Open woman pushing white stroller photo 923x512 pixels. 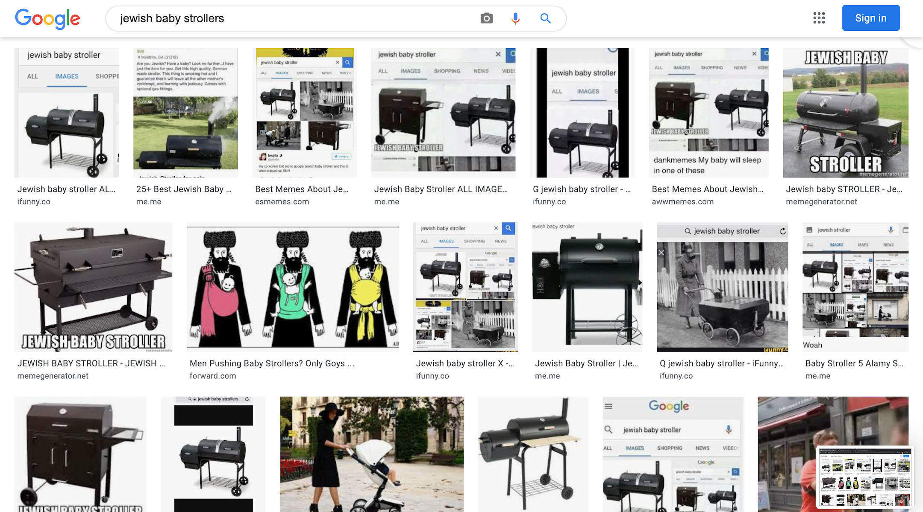pyautogui.click(x=371, y=454)
